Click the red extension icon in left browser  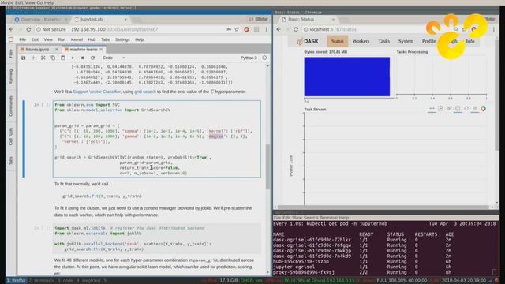click(x=246, y=29)
